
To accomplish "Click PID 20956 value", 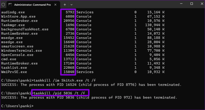I will (69, 21).
